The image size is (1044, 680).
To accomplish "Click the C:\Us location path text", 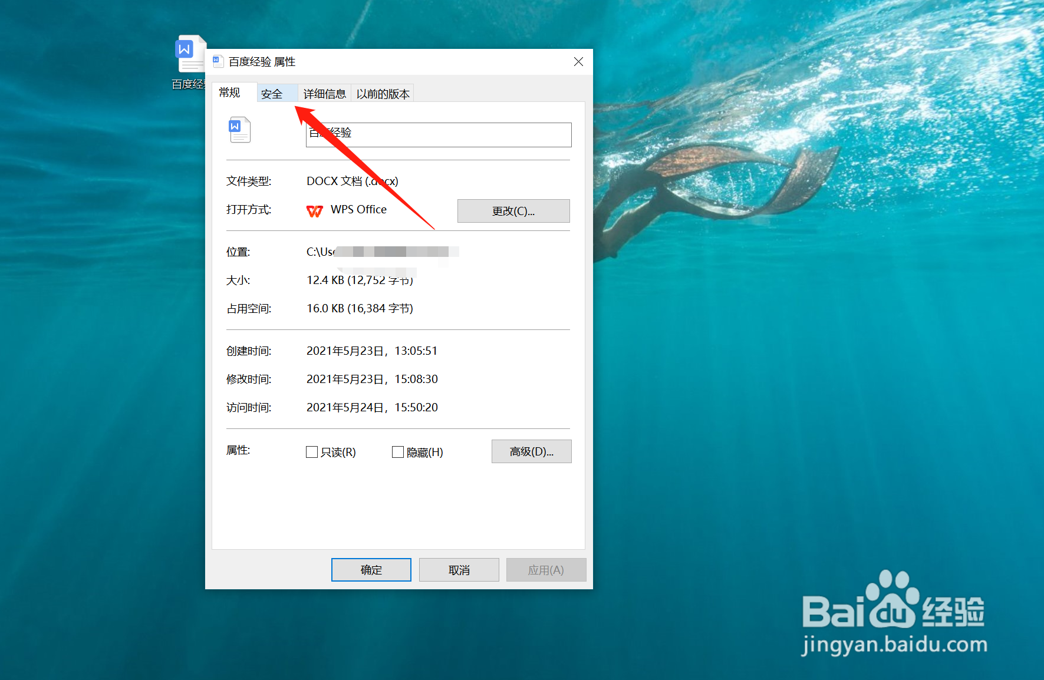I will (321, 252).
